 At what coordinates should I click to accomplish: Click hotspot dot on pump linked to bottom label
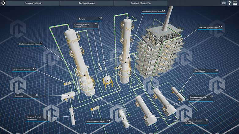(x=95, y=108)
